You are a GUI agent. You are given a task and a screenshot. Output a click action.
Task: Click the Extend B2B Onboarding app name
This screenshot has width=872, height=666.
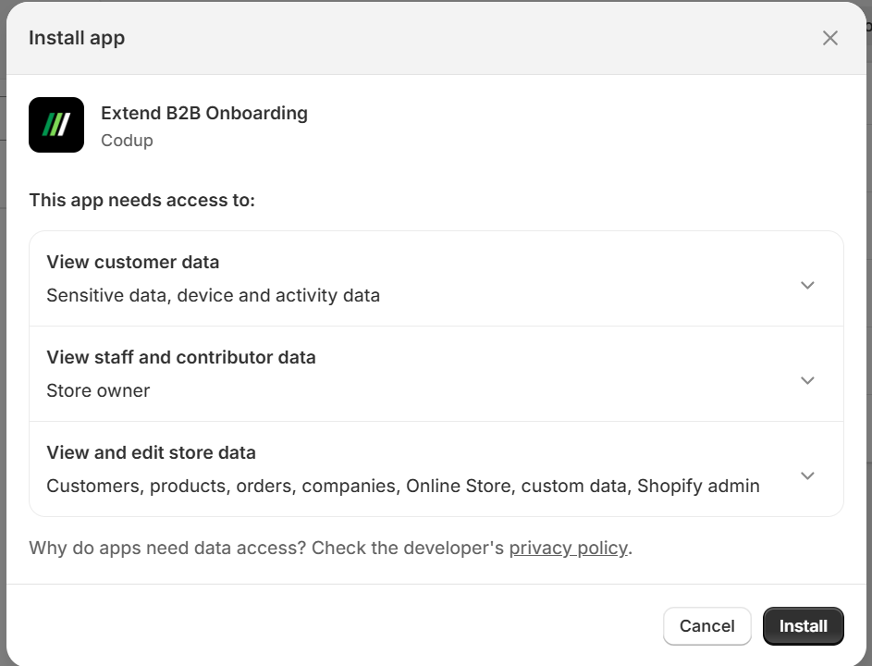[204, 113]
